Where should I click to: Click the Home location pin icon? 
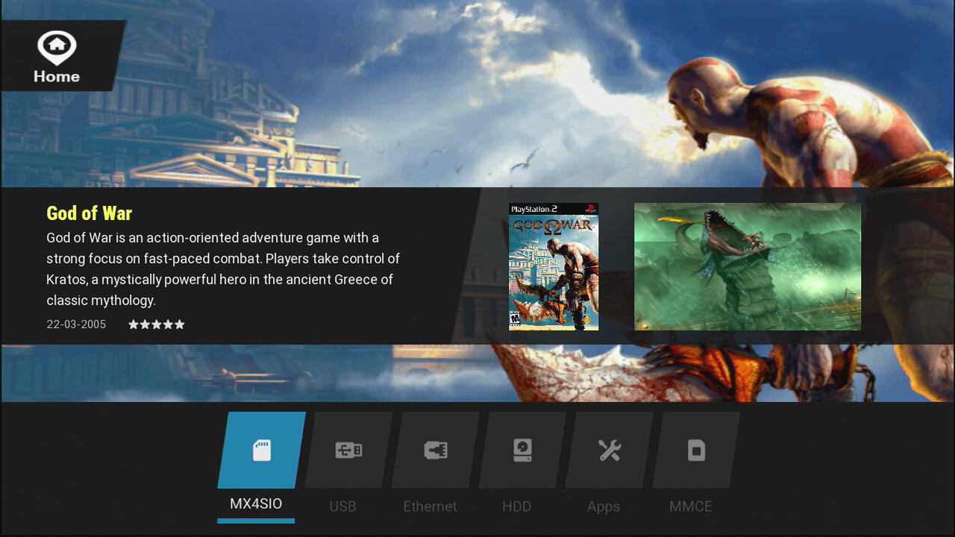coord(57,48)
